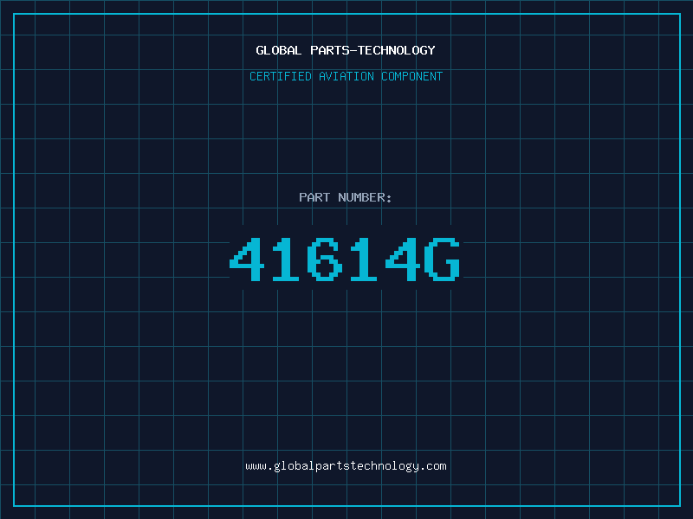
Task: Open the www.globalpartstechnology.com link
Action: 346,466
